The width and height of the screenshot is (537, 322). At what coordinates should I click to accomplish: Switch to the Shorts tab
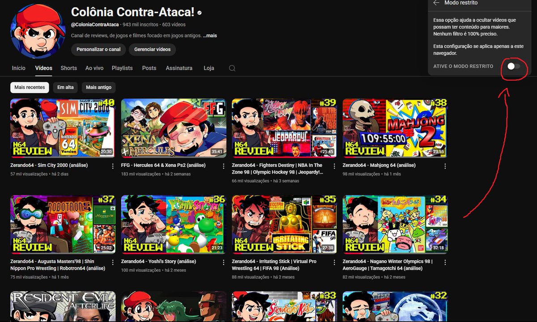69,68
